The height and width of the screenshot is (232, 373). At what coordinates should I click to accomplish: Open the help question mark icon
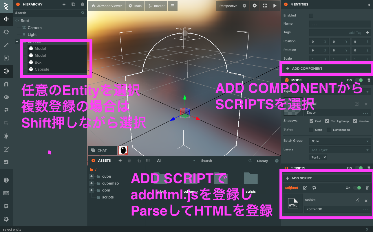[x=6, y=180]
